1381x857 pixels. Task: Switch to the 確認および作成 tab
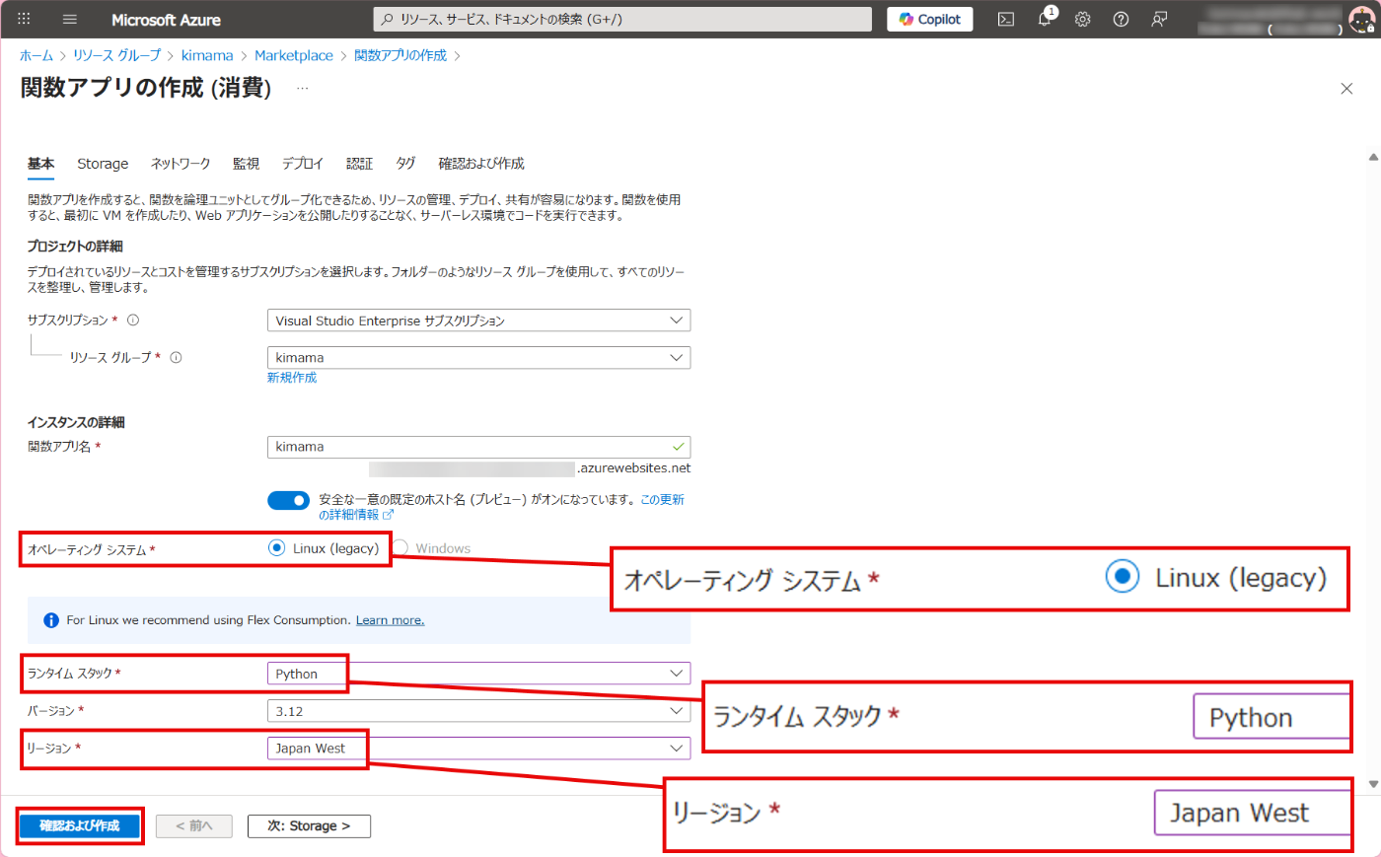coord(481,164)
